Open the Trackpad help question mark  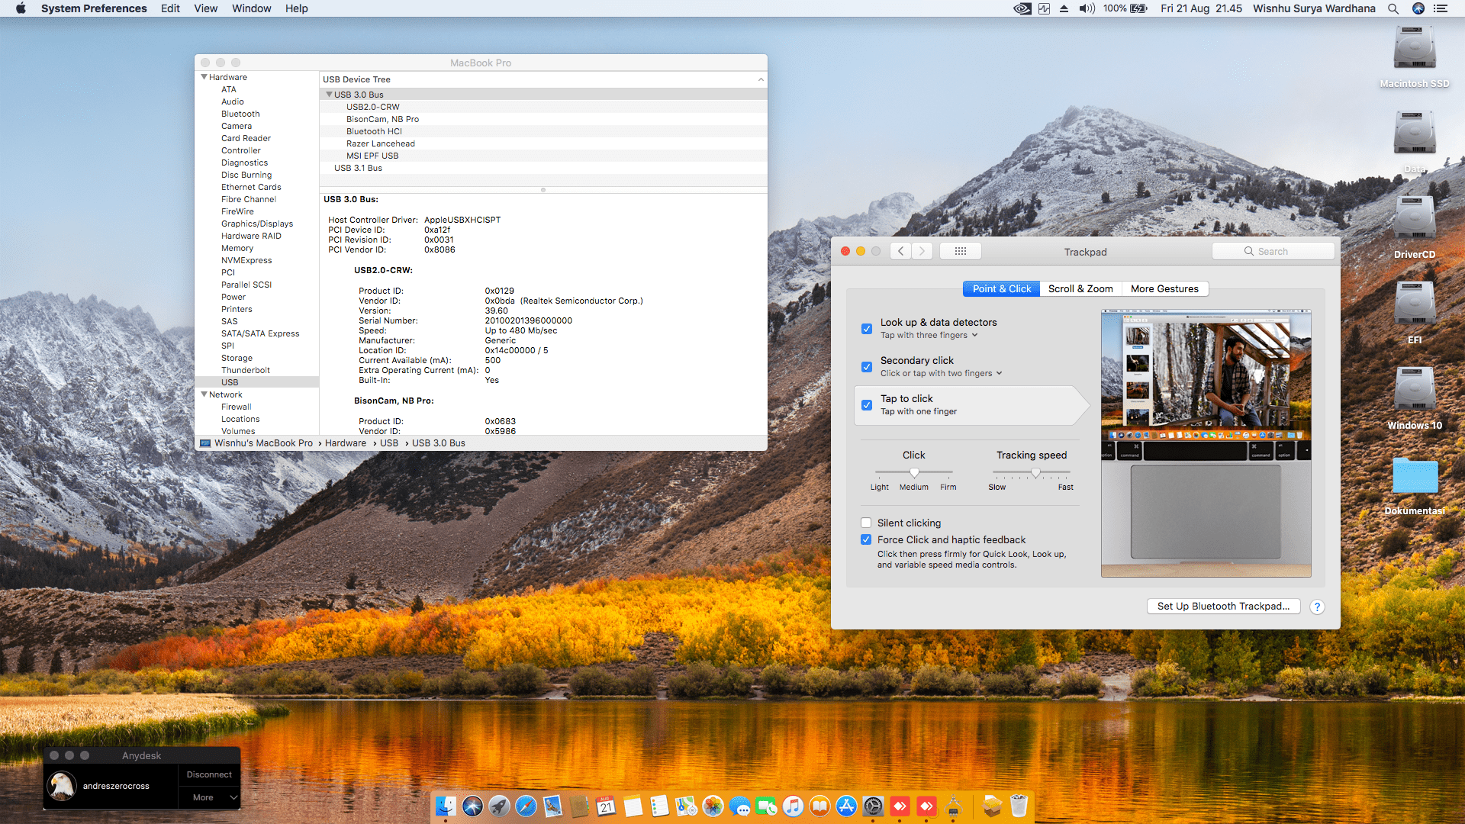coord(1317,607)
